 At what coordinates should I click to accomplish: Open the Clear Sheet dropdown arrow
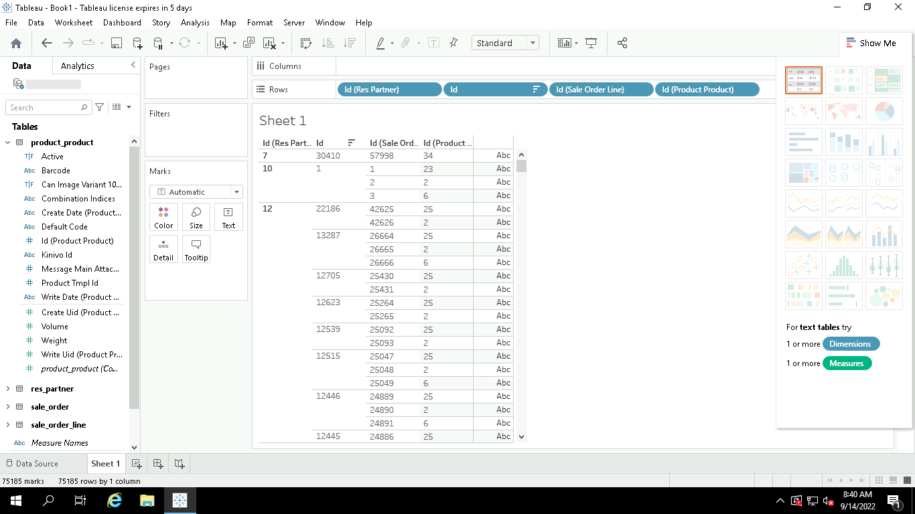click(283, 43)
